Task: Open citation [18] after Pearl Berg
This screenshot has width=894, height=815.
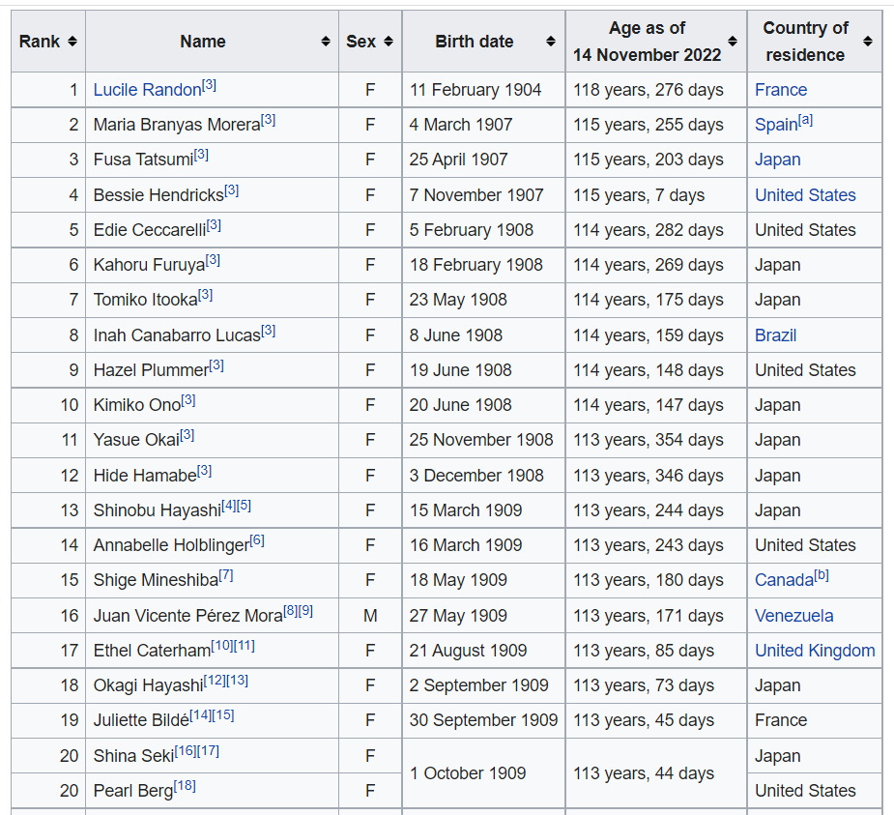Action: tap(185, 786)
